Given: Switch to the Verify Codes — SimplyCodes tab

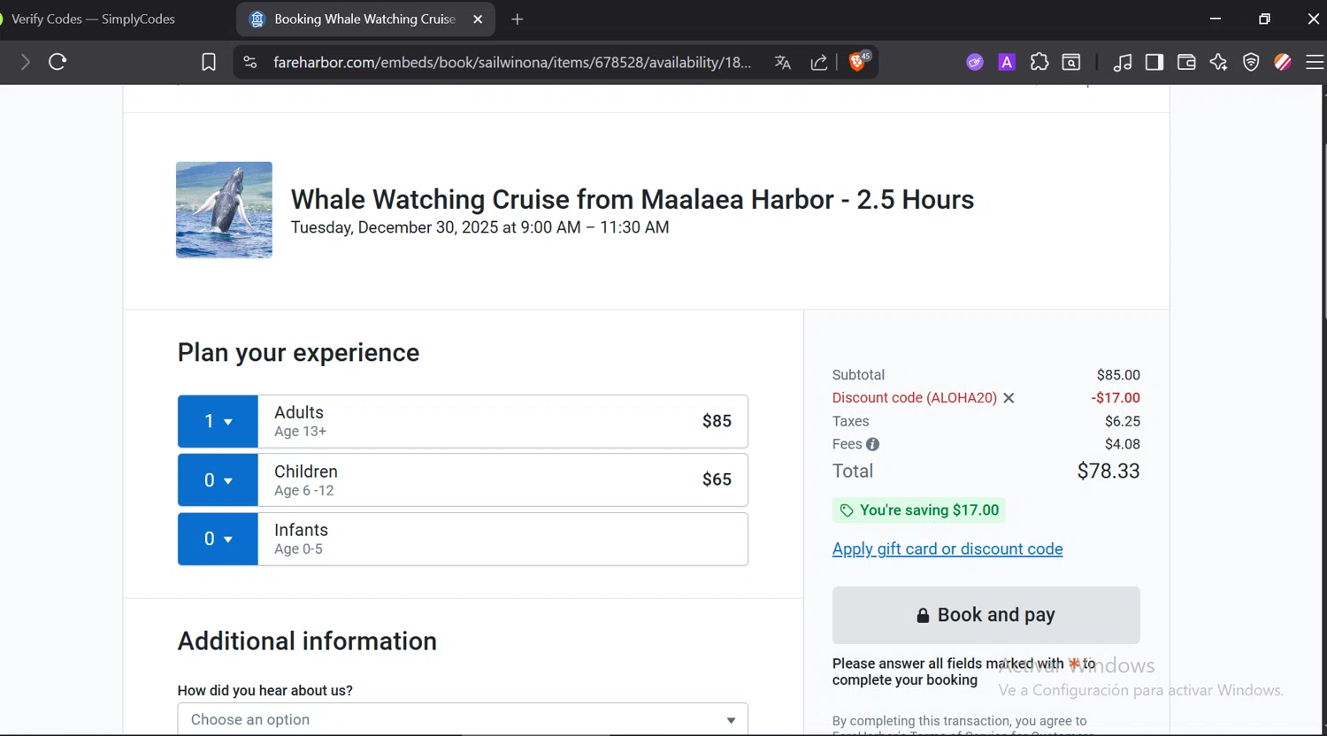Looking at the screenshot, I should (93, 19).
